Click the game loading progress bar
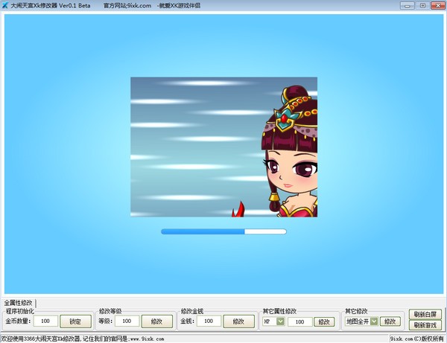Image resolution: width=447 pixels, height=343 pixels. click(x=223, y=231)
